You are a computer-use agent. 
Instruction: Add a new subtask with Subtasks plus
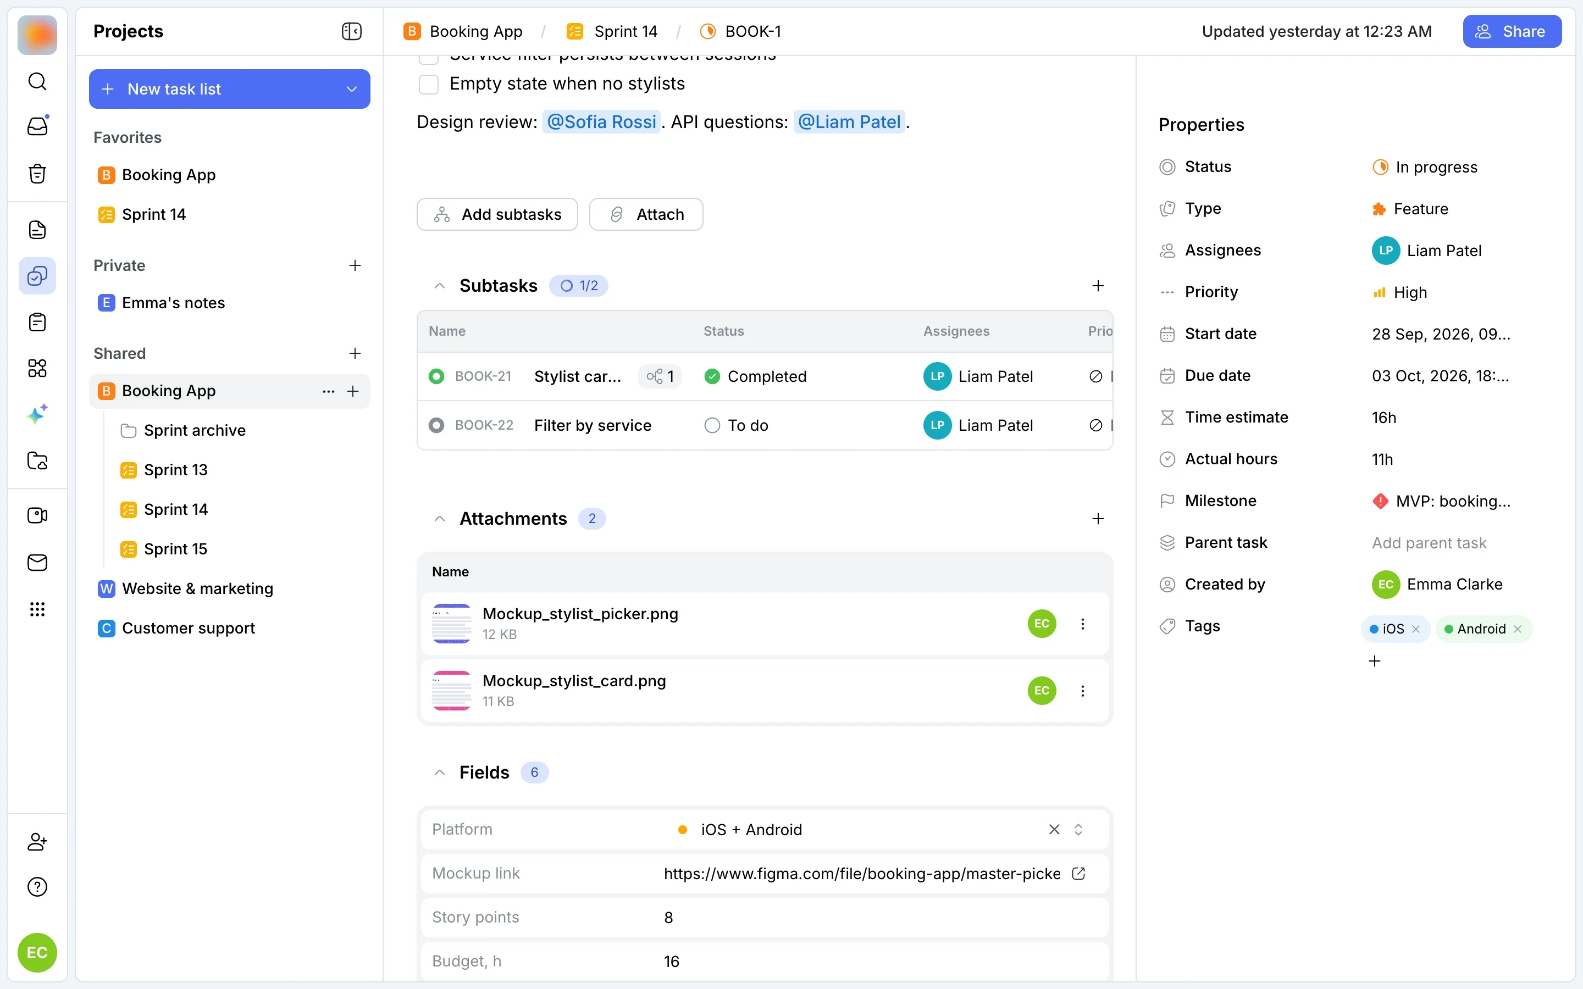(x=1098, y=286)
